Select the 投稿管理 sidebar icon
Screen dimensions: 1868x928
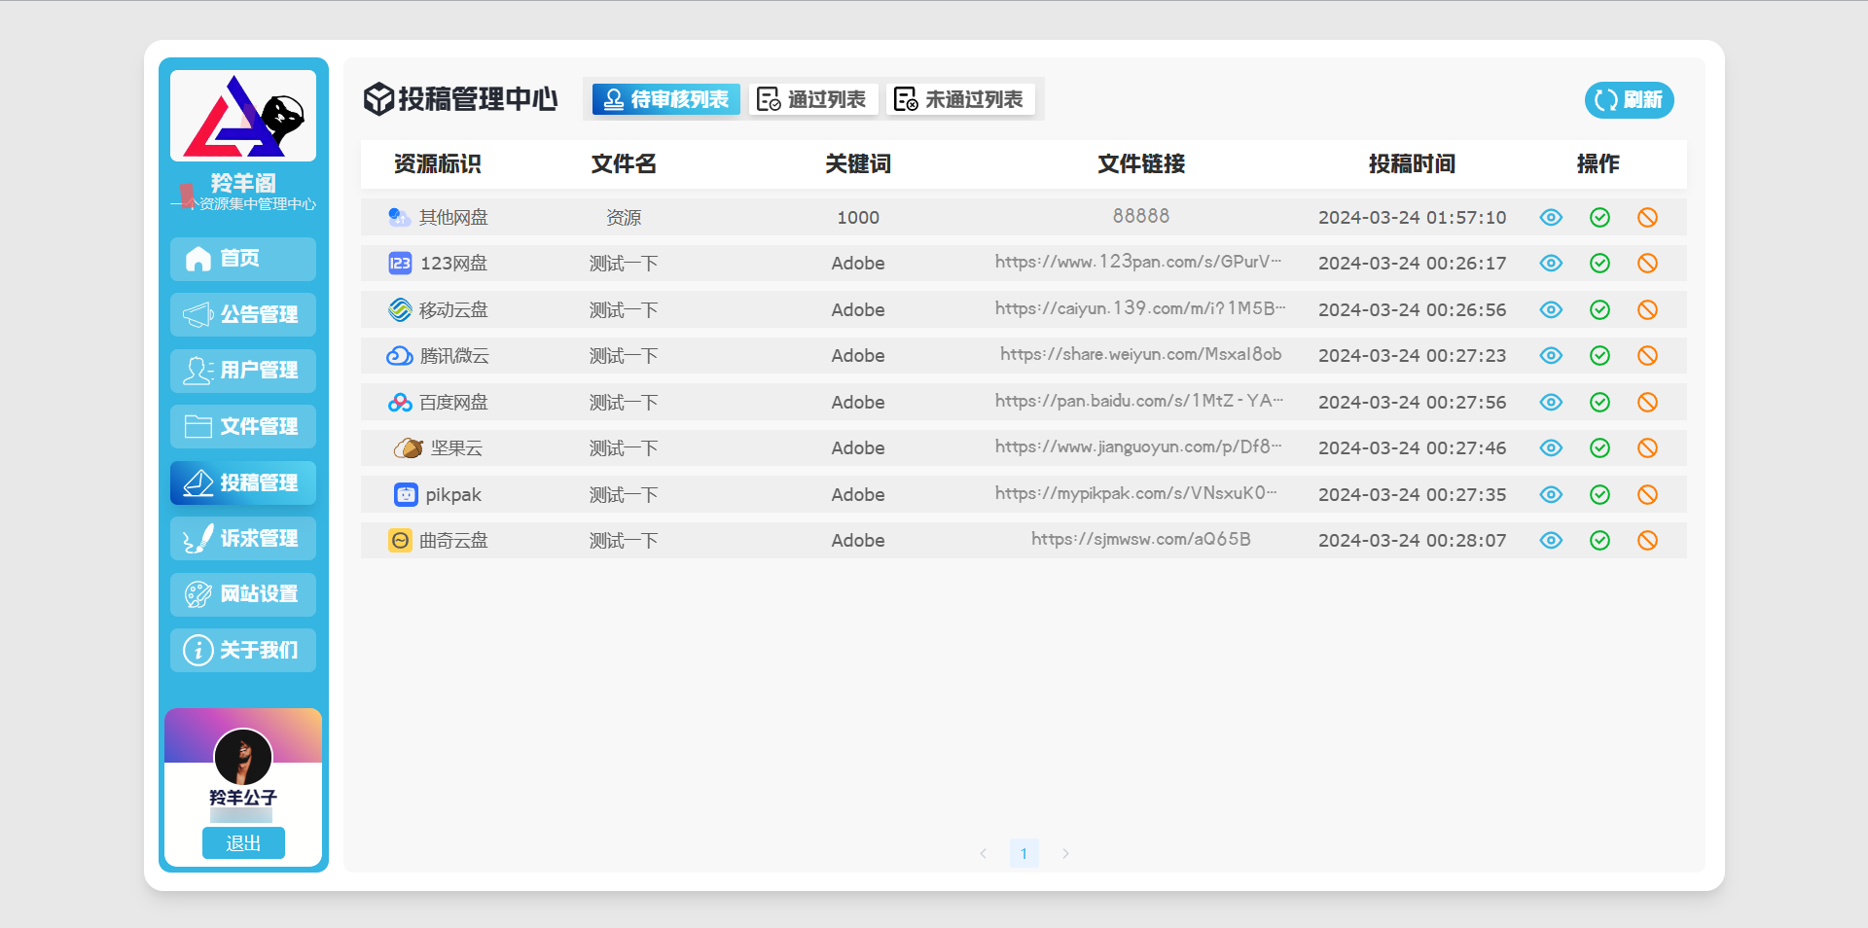pyautogui.click(x=198, y=482)
